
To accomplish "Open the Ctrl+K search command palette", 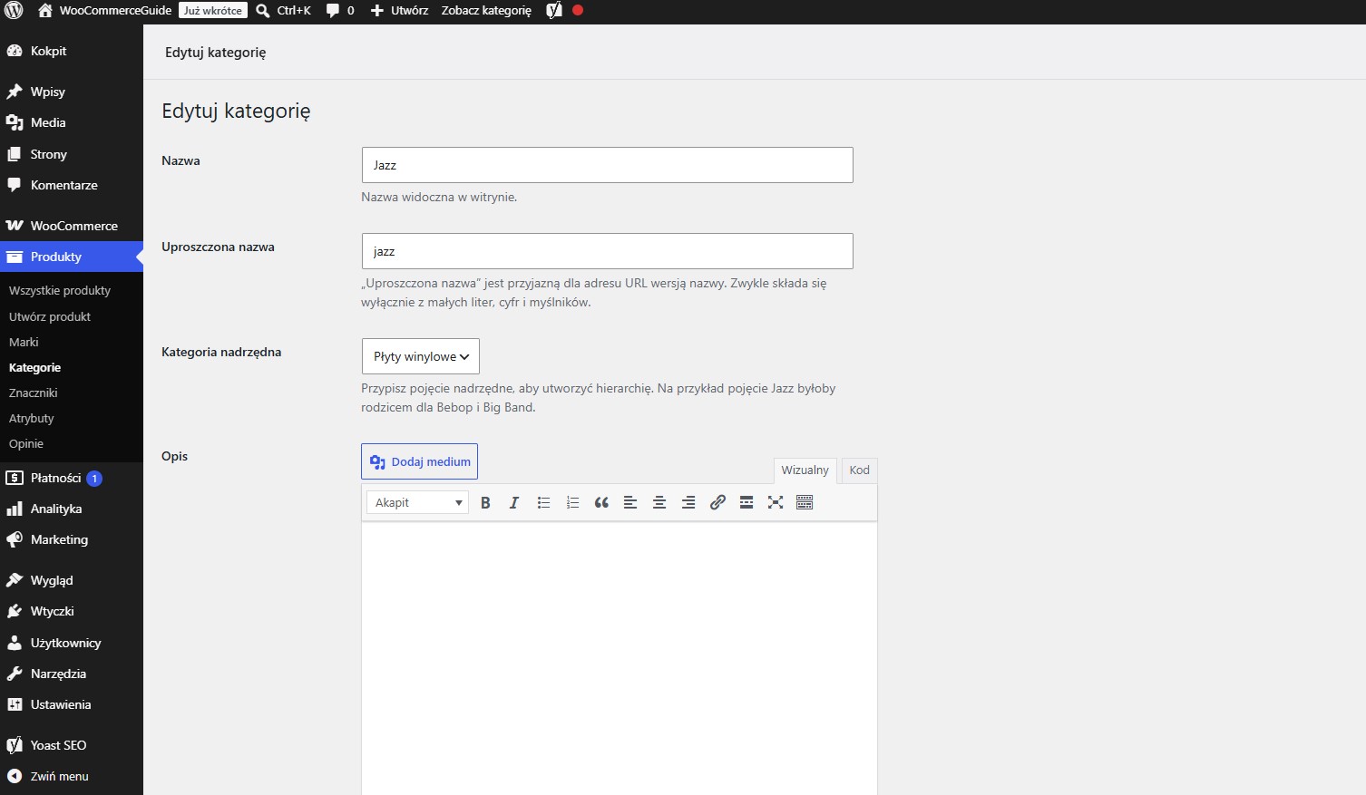I will coord(284,11).
